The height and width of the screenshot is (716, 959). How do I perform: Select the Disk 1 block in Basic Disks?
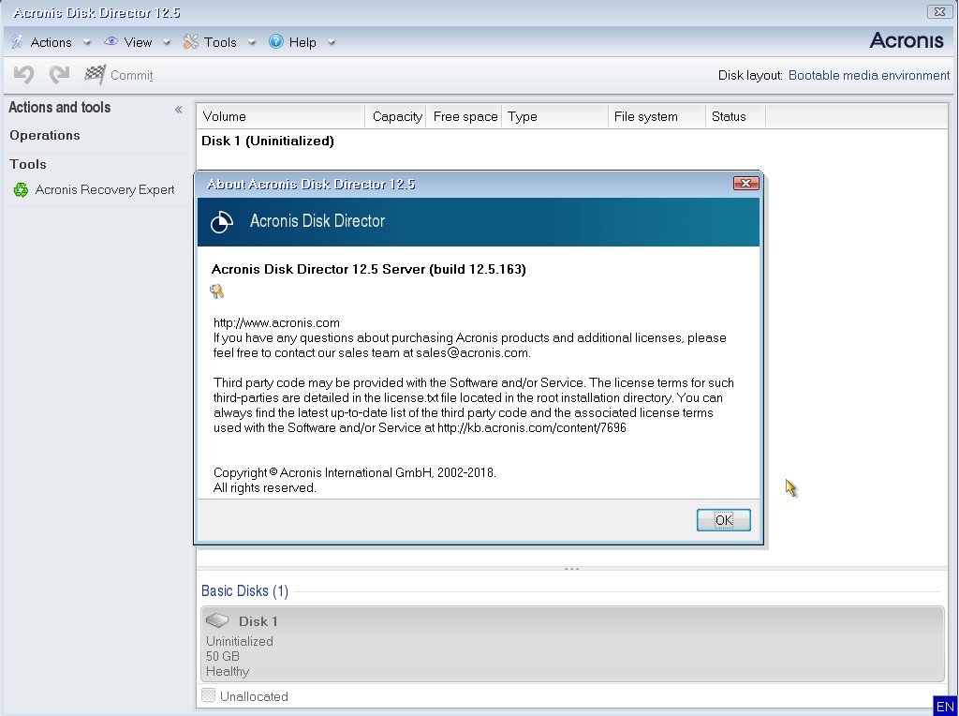coord(572,644)
